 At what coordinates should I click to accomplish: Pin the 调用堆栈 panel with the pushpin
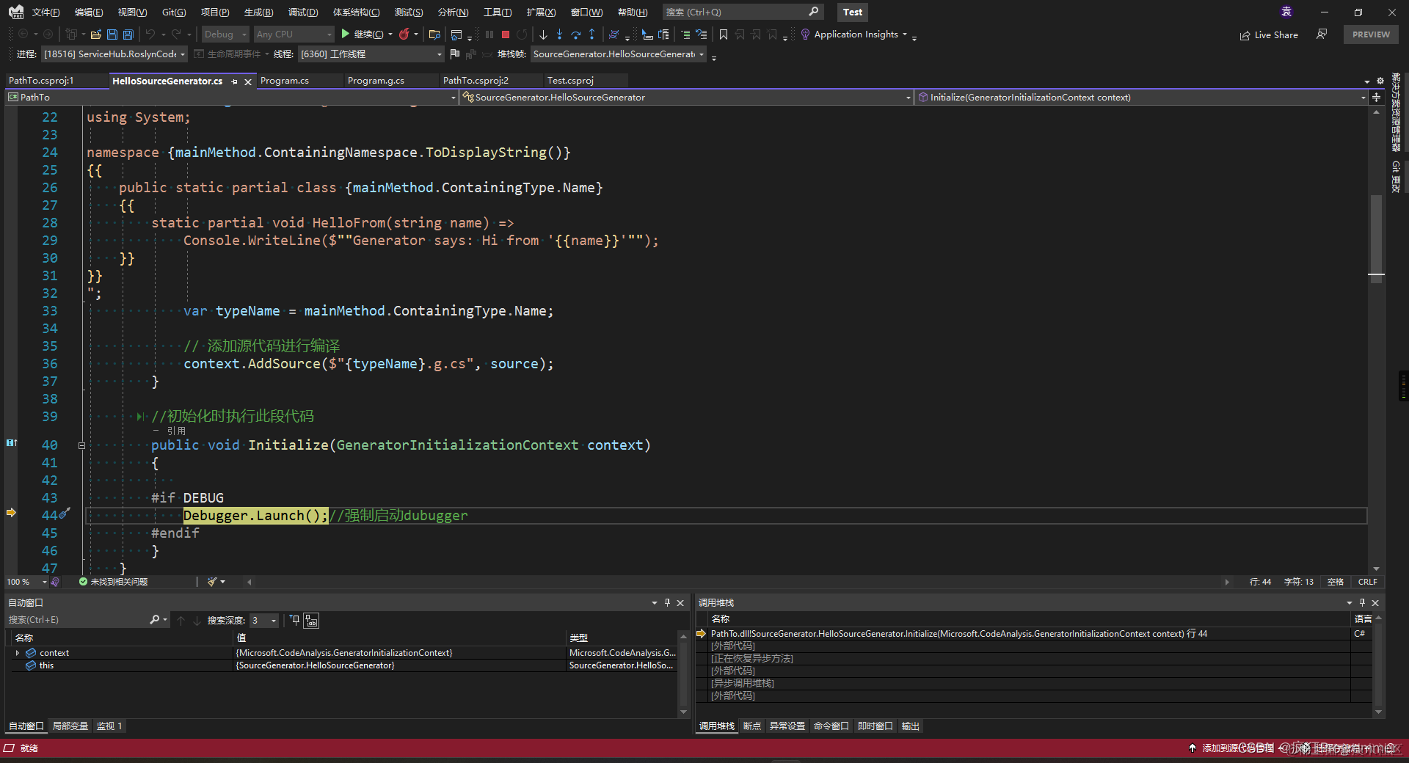[x=1362, y=602]
